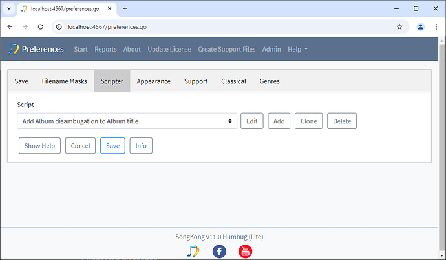Reload the page with the refresh icon
This screenshot has width=446, height=260.
tap(41, 27)
